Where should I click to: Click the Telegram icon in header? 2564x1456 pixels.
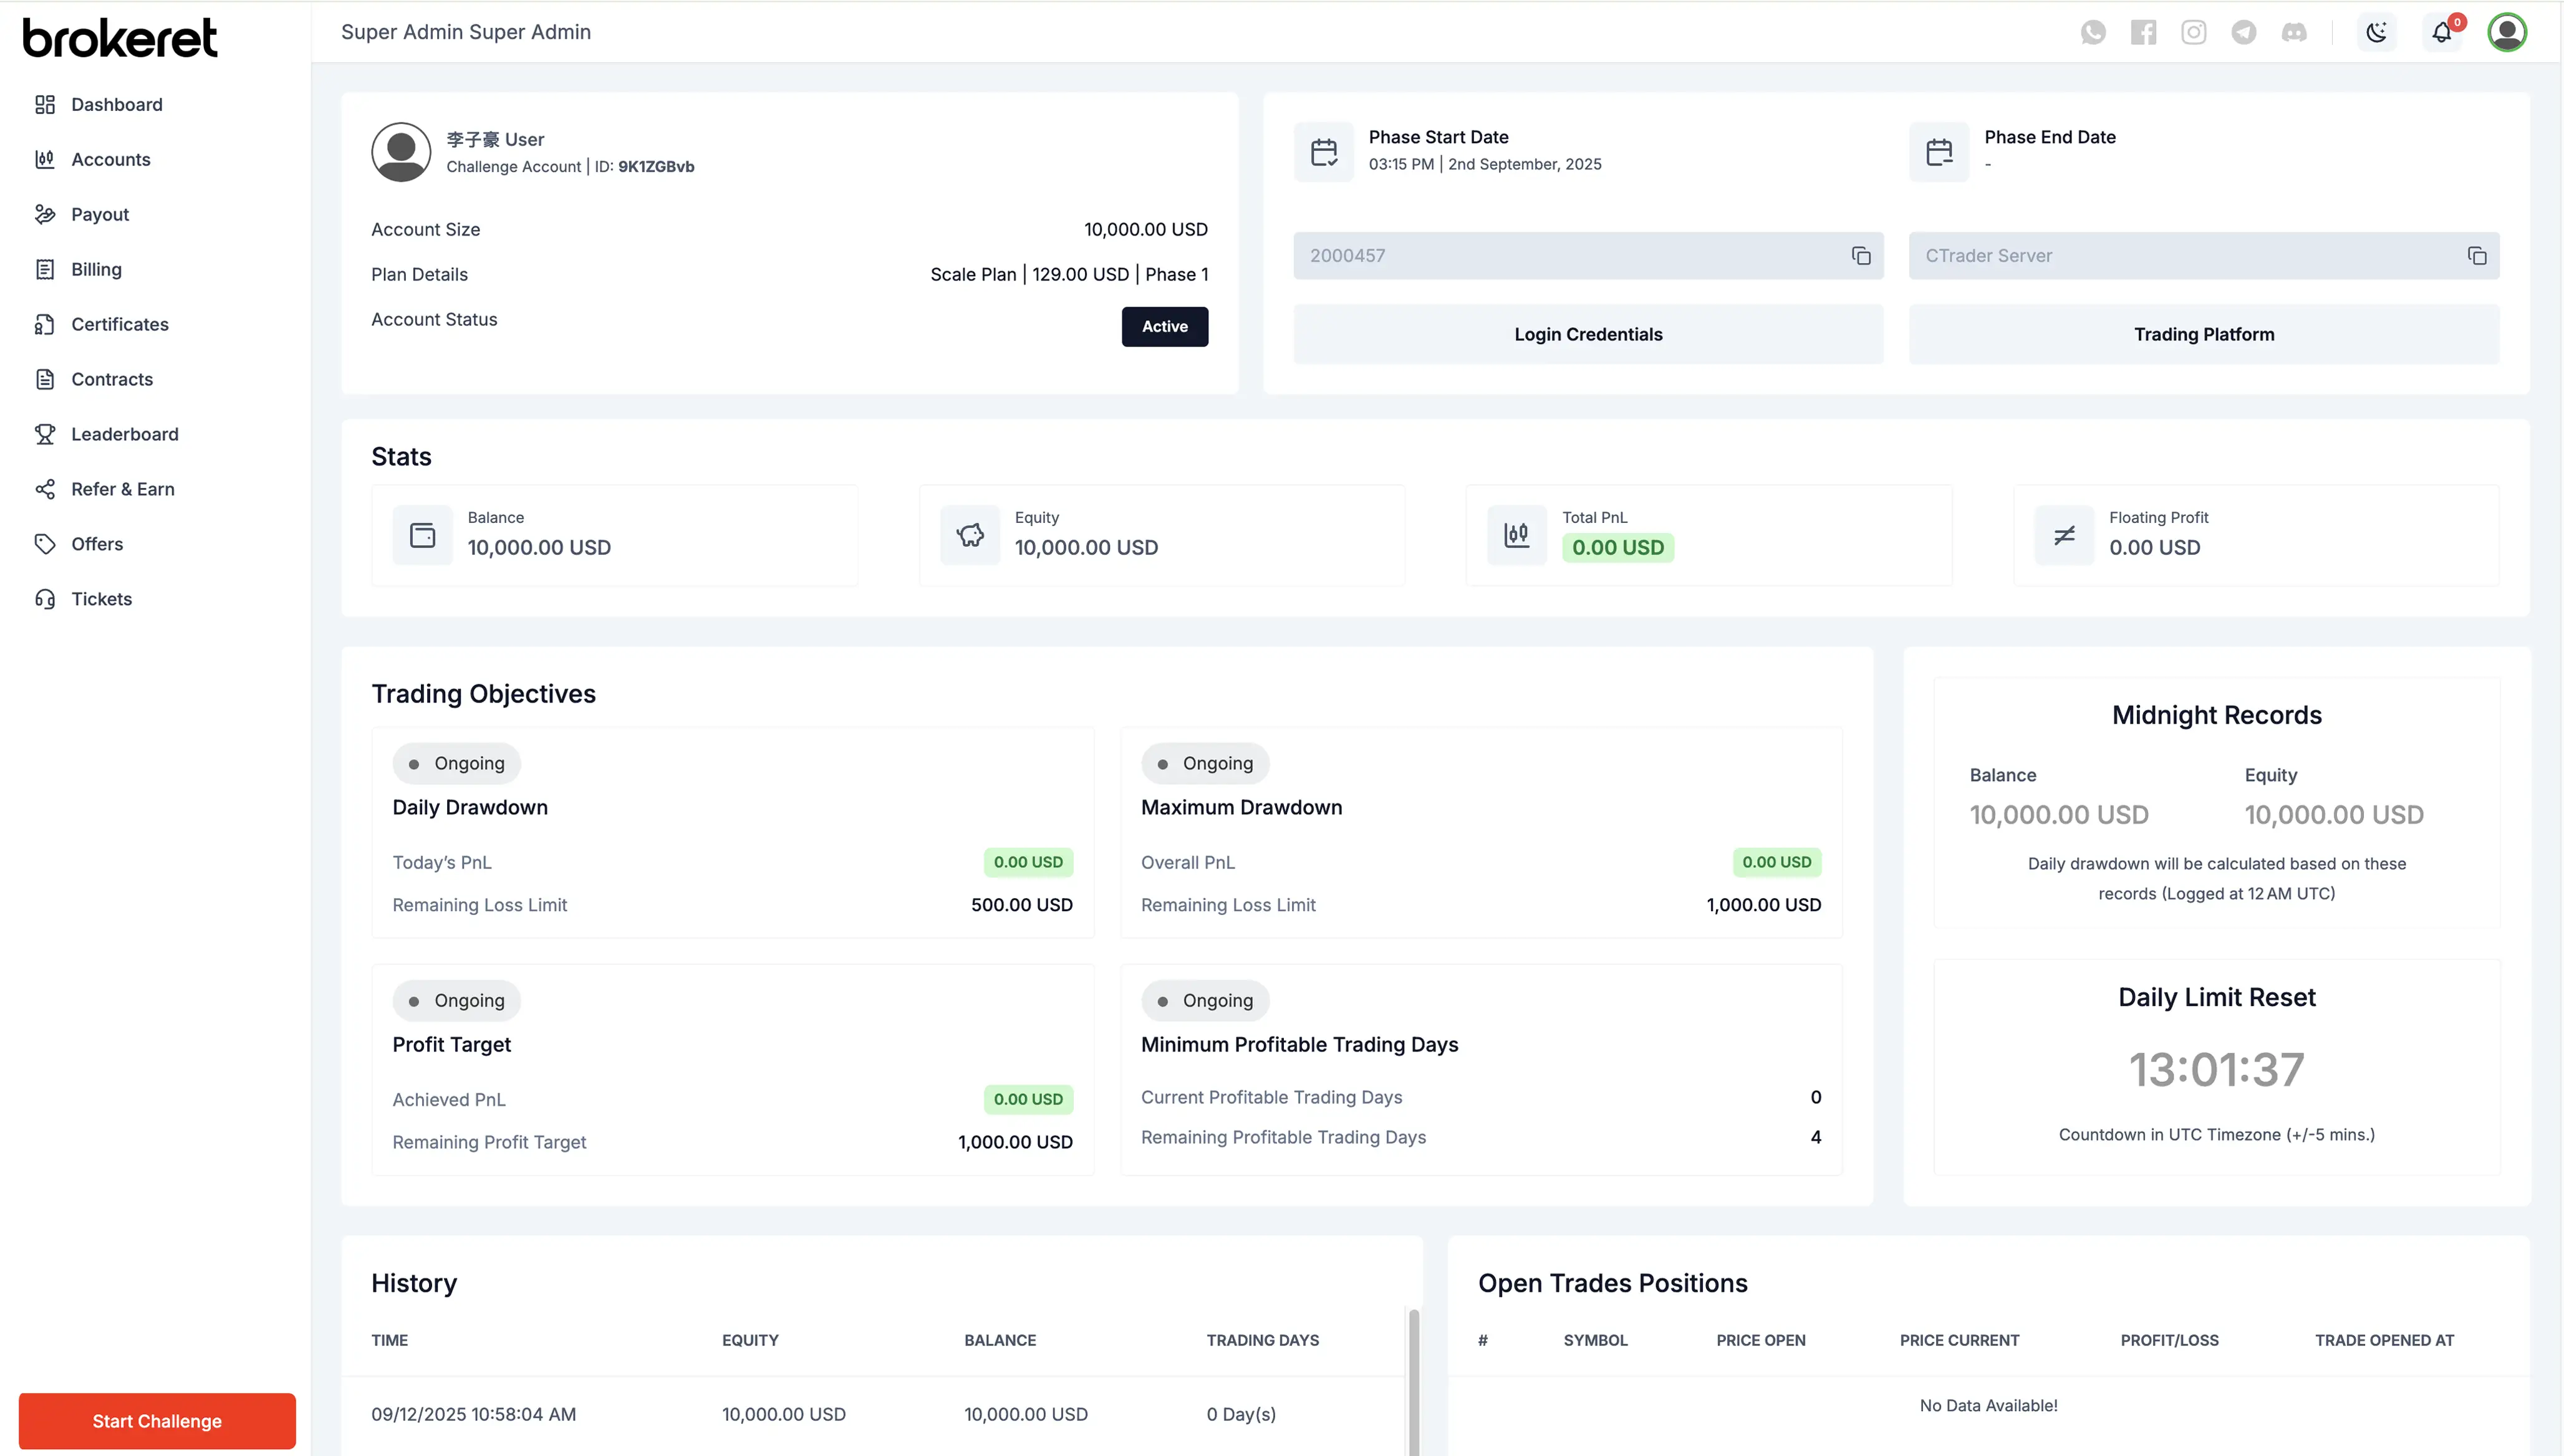coord(2244,32)
